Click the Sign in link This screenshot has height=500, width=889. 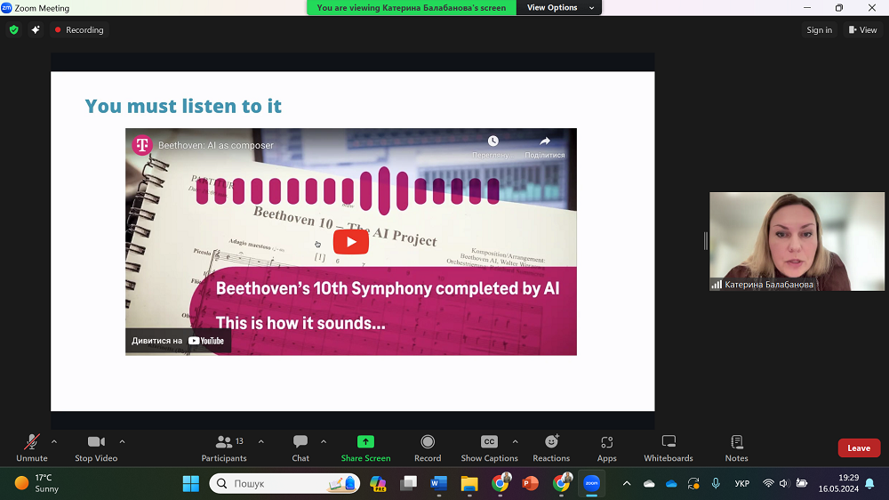819,29
